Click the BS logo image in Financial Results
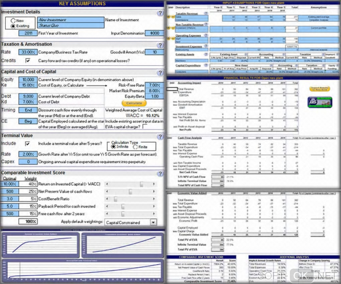The image size is (341, 284). pyautogui.click(x=320, y=102)
